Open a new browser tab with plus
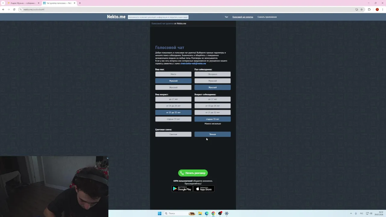The height and width of the screenshot is (217, 386). click(80, 3)
